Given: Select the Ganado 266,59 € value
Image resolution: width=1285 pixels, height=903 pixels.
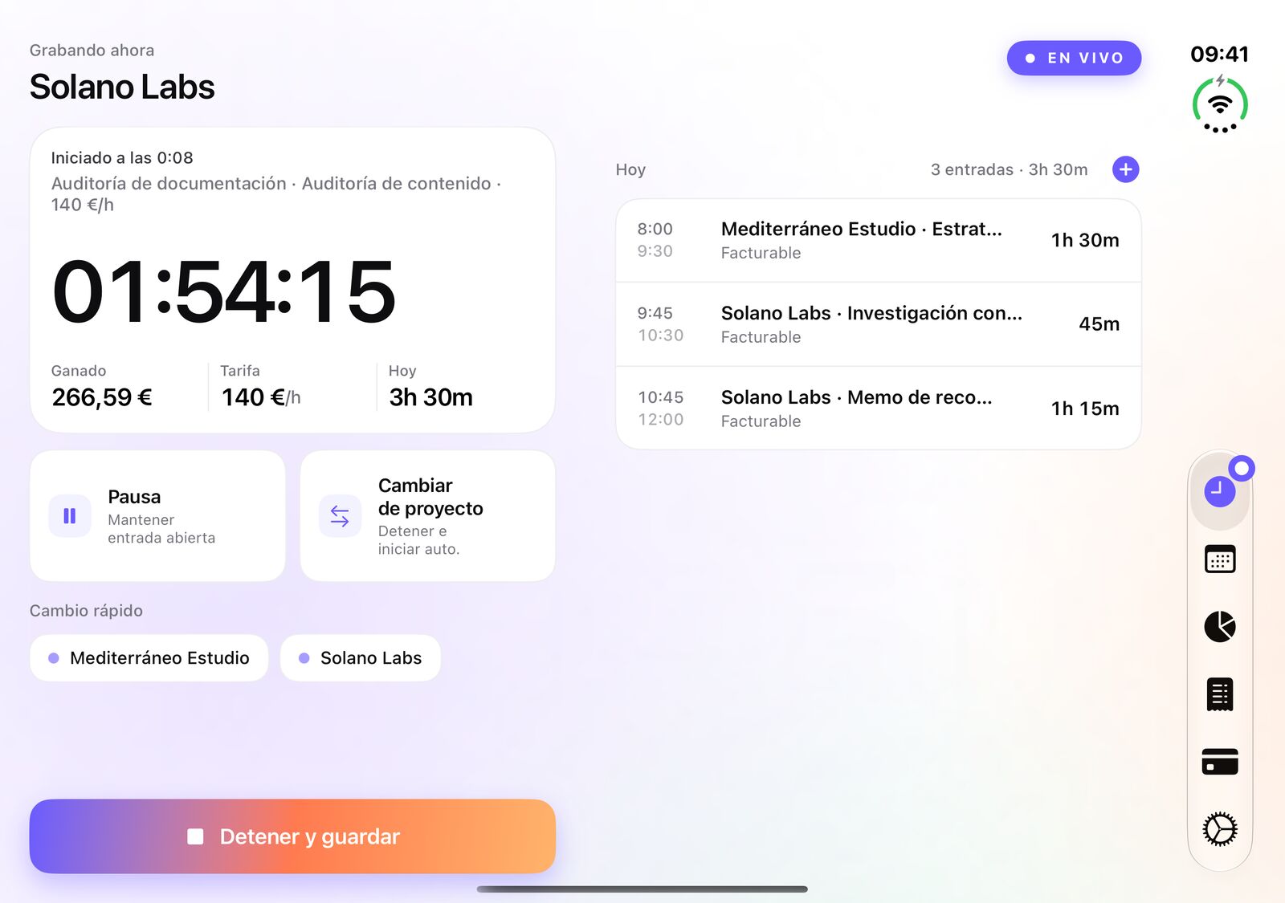Looking at the screenshot, I should point(102,397).
